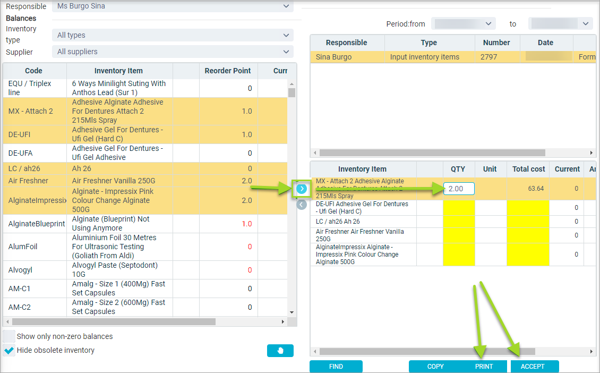600x373 pixels.
Task: Click document number 2797
Action: click(488, 57)
